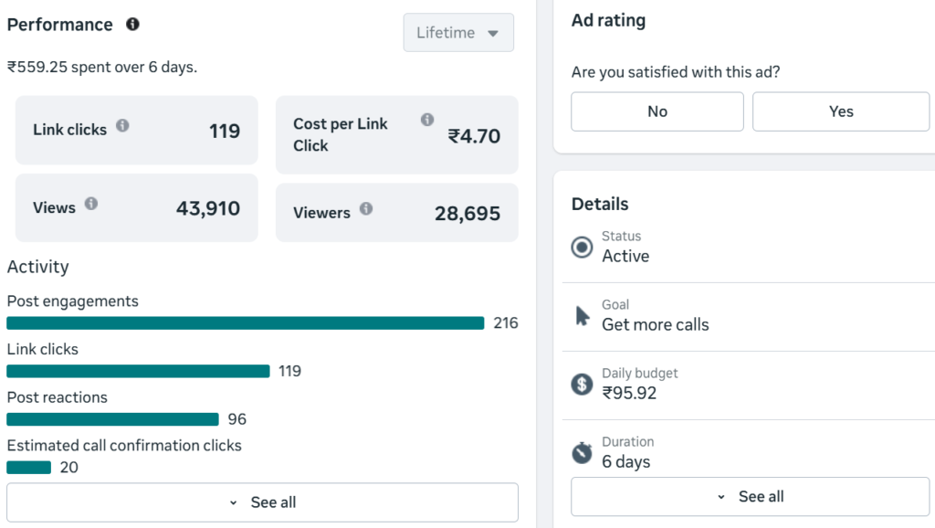Screen dimensions: 935x528
Task: Click the Details heading
Action: pos(600,204)
